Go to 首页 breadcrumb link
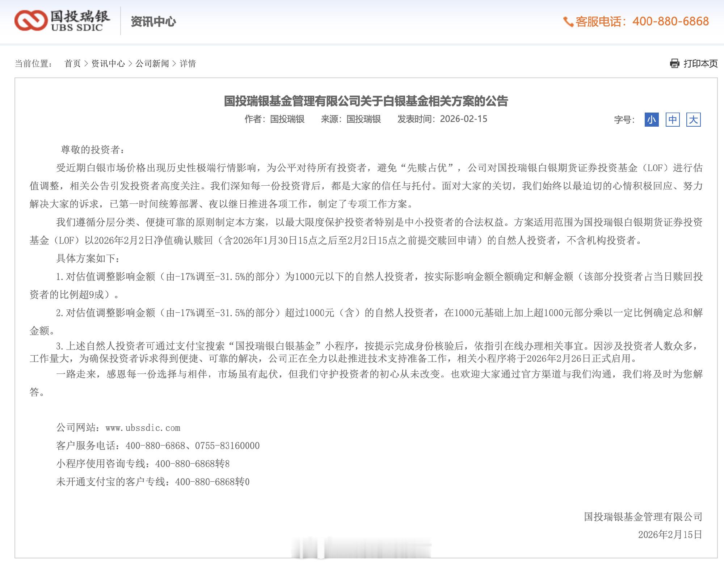The width and height of the screenshot is (724, 566). tap(72, 64)
